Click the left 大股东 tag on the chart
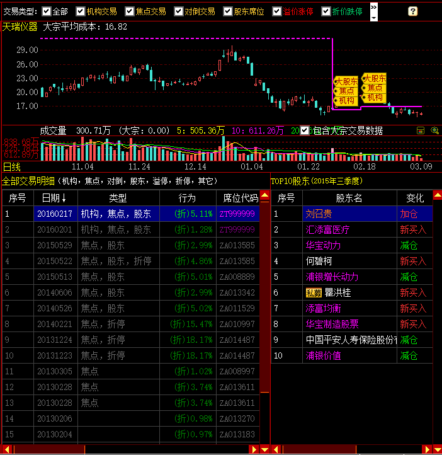The image size is (442, 455). click(346, 81)
